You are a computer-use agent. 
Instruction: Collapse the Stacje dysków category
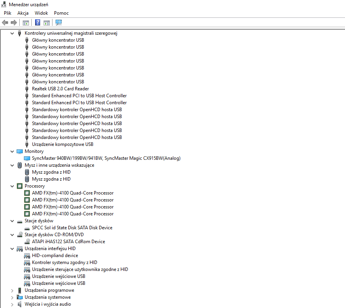coord(12,221)
